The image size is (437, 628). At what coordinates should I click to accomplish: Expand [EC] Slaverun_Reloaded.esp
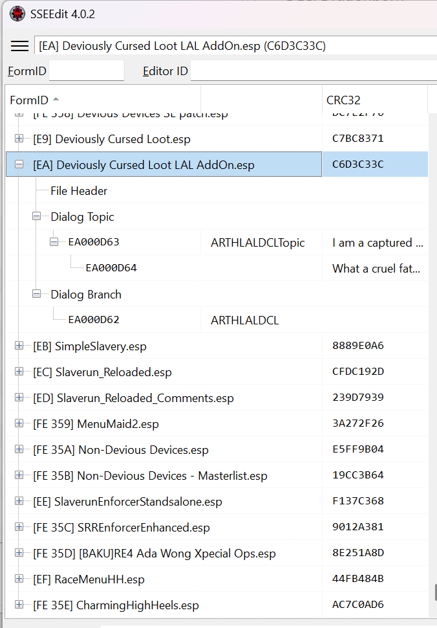pyautogui.click(x=19, y=372)
